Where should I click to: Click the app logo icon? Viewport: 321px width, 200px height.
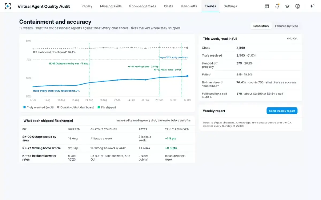(x=8, y=6)
